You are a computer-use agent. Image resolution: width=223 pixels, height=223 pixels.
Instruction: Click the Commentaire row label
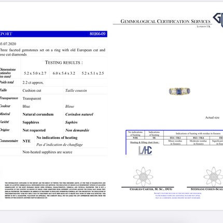tap(9, 141)
